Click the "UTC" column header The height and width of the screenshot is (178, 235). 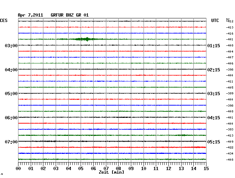(215, 21)
